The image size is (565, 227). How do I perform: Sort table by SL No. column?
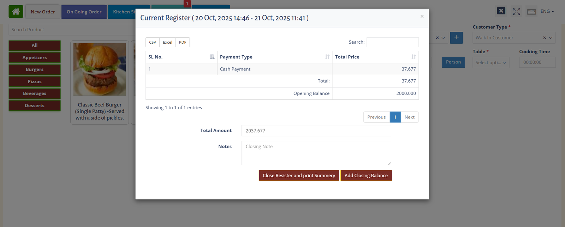(x=212, y=57)
